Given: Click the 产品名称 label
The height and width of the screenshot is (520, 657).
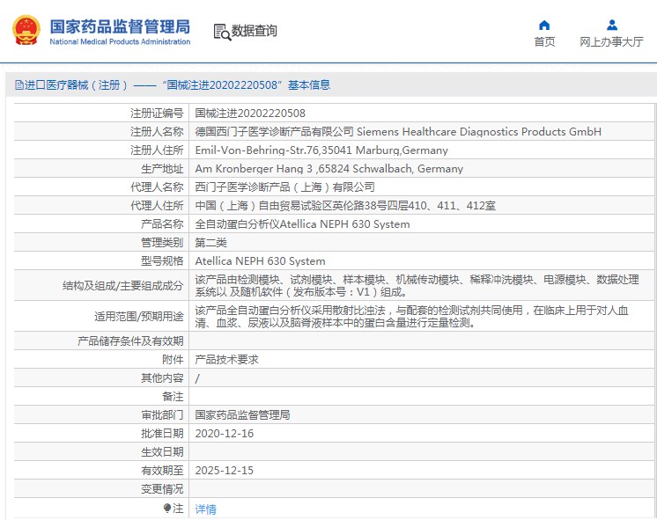Looking at the screenshot, I should 162,224.
